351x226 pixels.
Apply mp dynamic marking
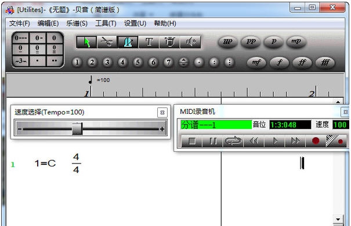pos(296,42)
